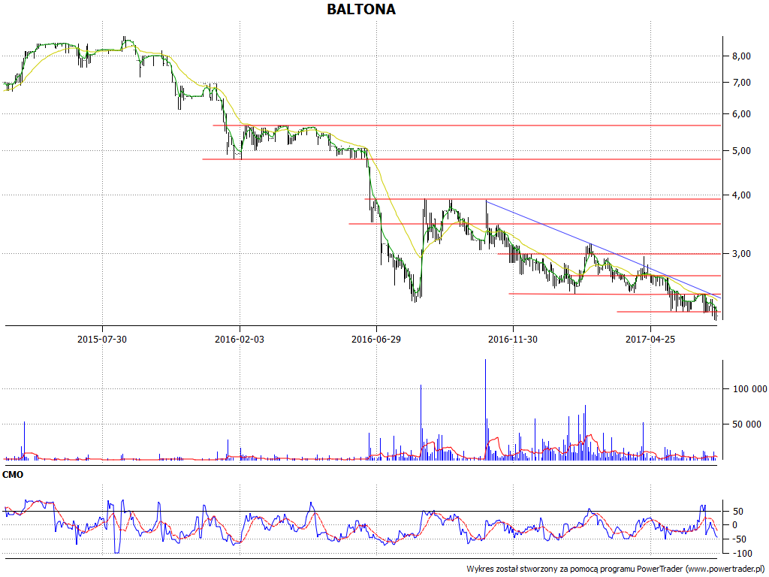Click the 4,00 price axis label

pos(741,195)
